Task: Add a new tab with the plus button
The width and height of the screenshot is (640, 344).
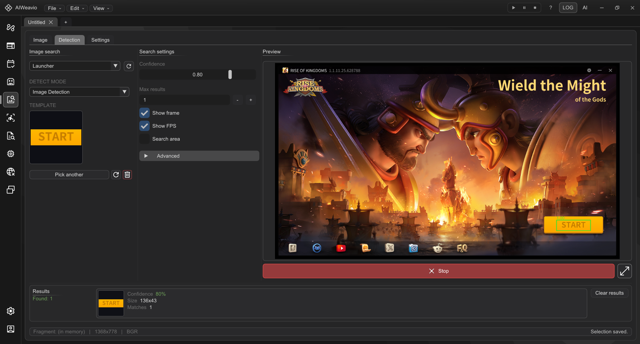Action: (66, 22)
